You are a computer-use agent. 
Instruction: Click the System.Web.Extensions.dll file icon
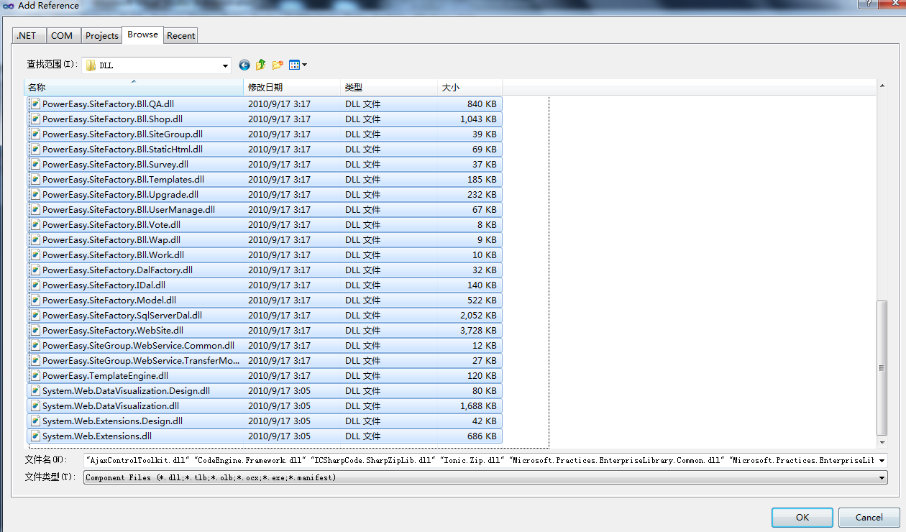[x=35, y=436]
